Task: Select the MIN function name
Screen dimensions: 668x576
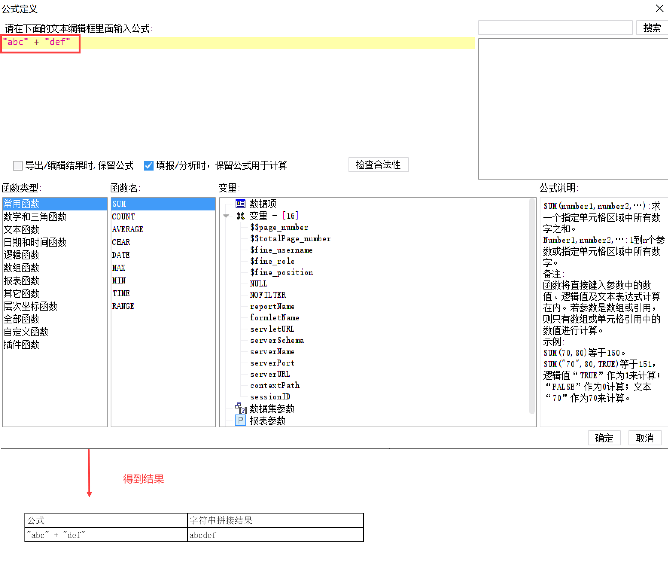Action: (163, 281)
